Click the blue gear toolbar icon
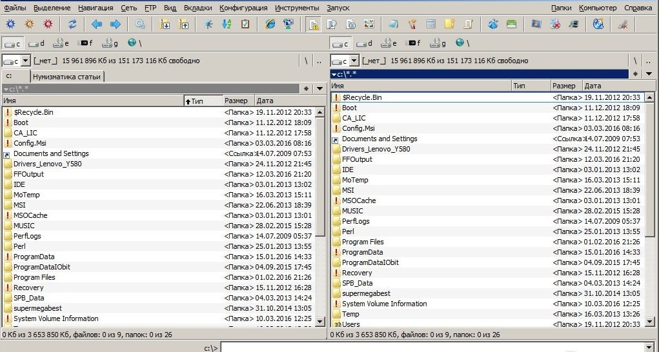Screen dimensions: 659x352 point(10,24)
